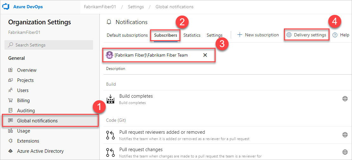Click the Search Settings magnifier icon
The image size is (352, 160).
(10, 45)
